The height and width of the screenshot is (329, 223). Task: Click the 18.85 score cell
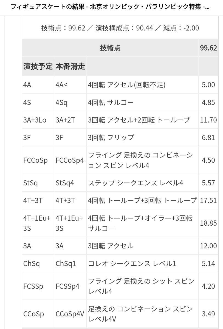(208, 223)
